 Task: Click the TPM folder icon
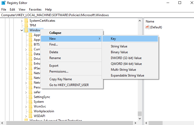pos(26,25)
